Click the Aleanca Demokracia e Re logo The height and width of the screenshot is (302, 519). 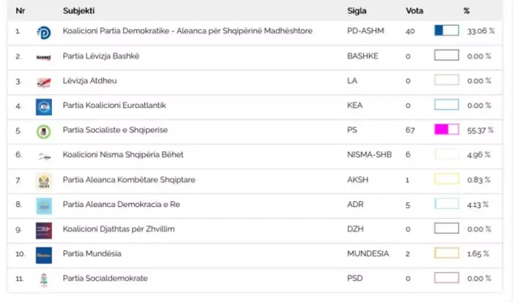44,206
